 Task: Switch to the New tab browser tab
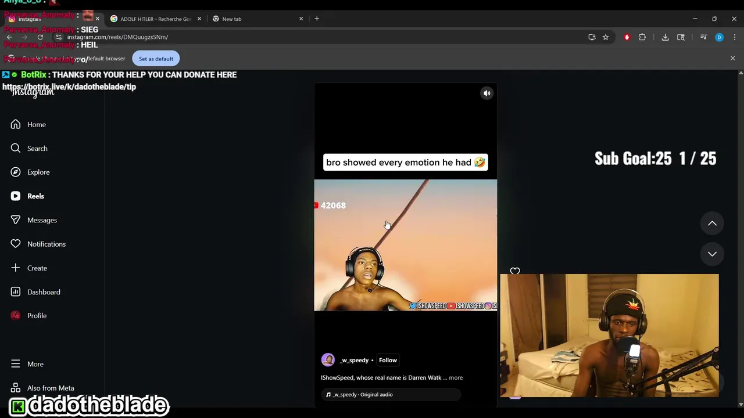click(259, 19)
